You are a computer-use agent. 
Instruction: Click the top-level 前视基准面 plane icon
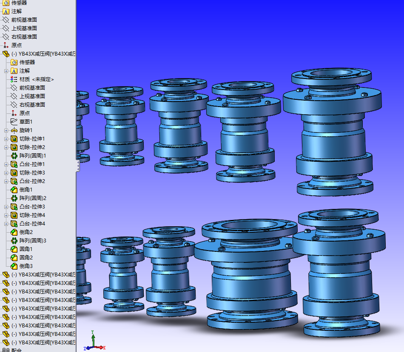coord(6,20)
